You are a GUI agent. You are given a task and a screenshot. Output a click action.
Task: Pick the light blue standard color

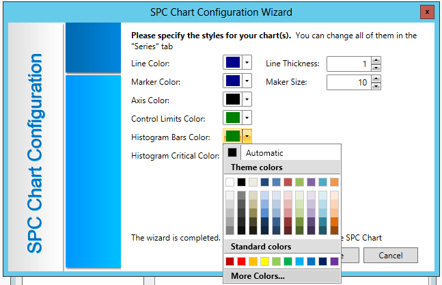pyautogui.click(x=299, y=261)
